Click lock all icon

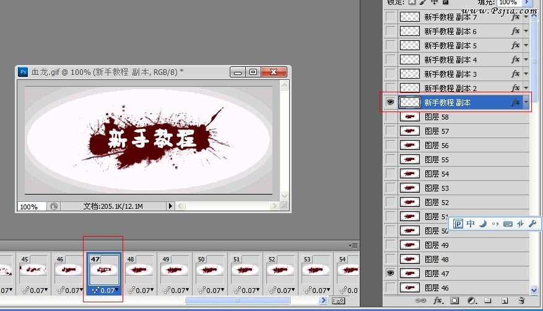point(446,2)
